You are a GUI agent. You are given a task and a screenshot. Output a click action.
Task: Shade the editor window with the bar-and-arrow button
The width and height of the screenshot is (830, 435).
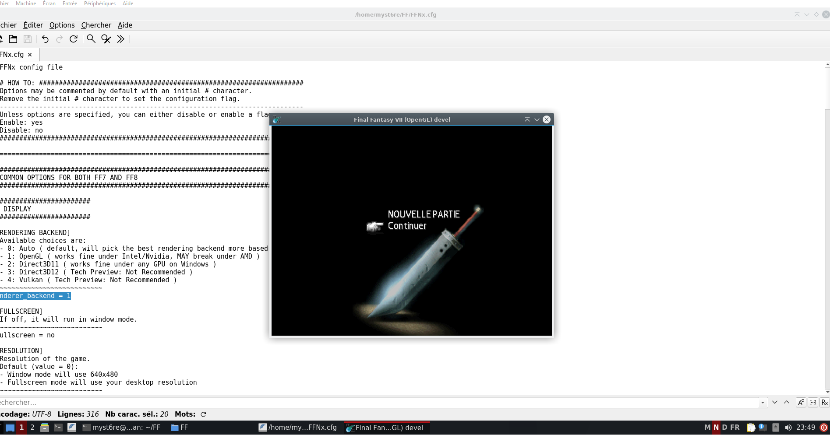[797, 14]
